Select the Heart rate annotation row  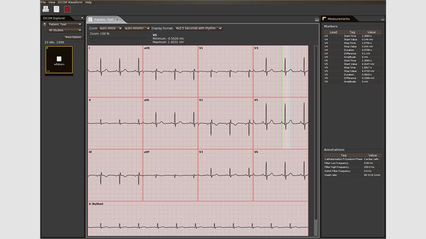[352, 175]
